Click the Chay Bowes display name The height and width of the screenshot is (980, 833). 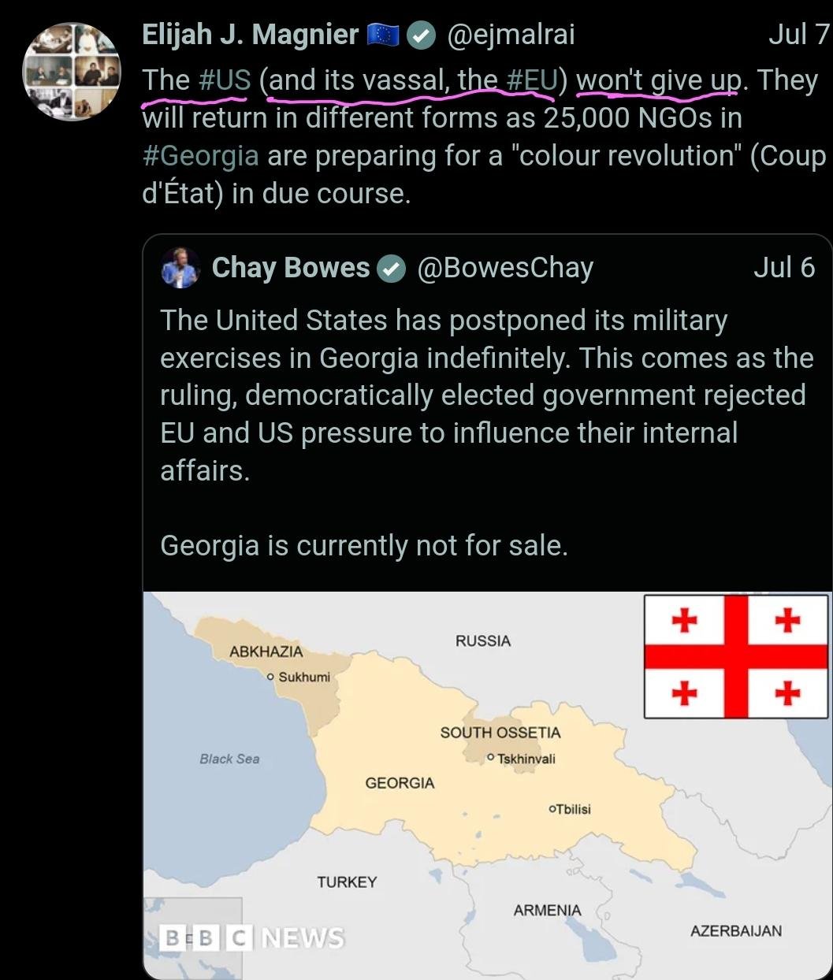pyautogui.click(x=290, y=268)
